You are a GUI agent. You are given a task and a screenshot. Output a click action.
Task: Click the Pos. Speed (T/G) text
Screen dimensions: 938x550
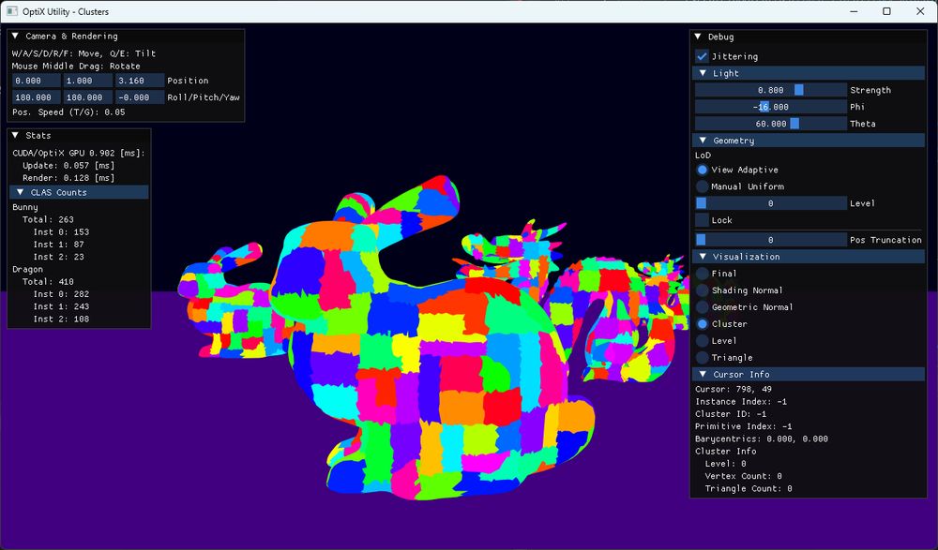(68, 111)
